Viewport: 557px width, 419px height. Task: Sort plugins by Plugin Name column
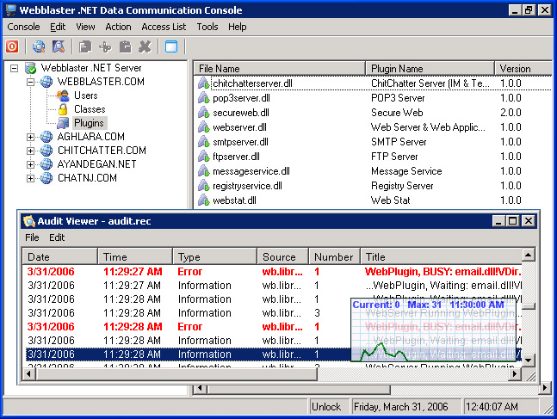coord(430,69)
